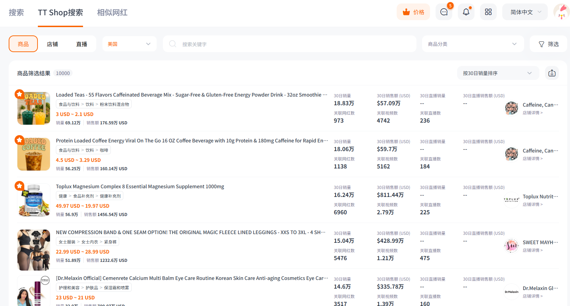This screenshot has height=306, width=570.
Task: Click the 健康补充剂 category tag
Action: pos(110,196)
